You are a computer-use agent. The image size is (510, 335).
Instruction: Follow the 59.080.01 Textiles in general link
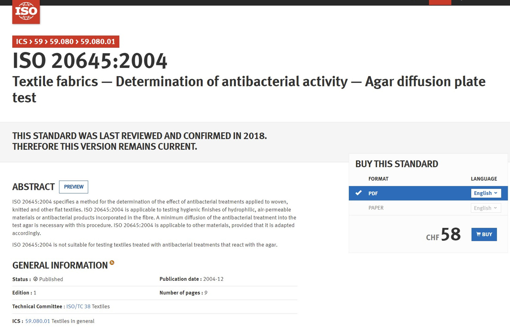pyautogui.click(x=37, y=321)
